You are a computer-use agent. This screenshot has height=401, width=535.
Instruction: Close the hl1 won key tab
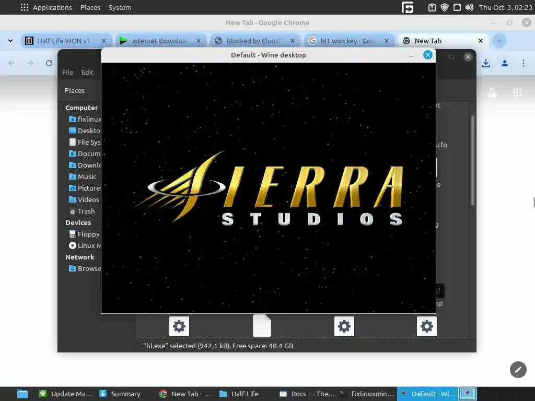click(x=387, y=41)
